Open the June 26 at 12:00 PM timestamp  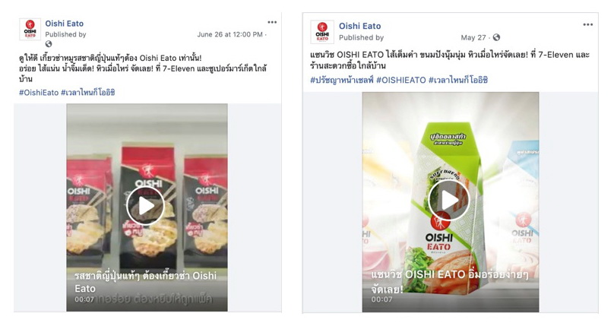(x=229, y=34)
